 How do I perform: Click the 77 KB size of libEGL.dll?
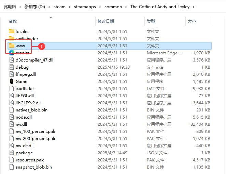(x=204, y=96)
